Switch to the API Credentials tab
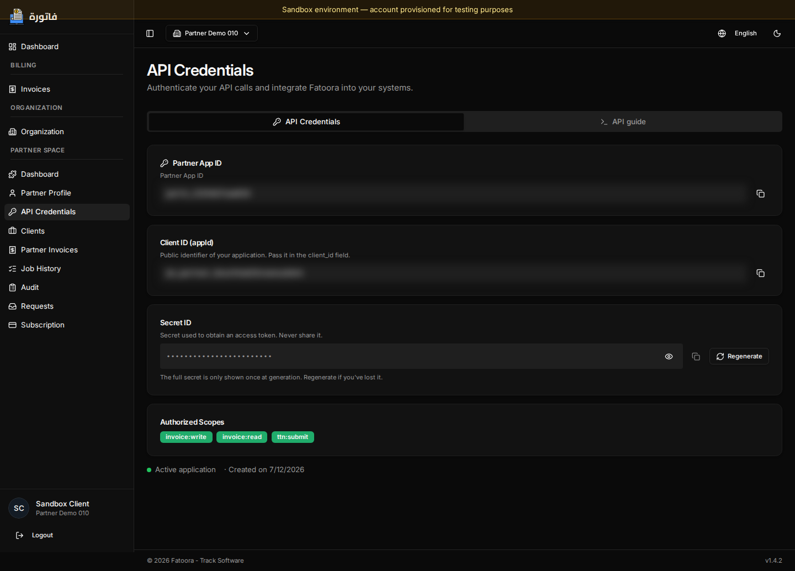The width and height of the screenshot is (795, 571). click(x=306, y=121)
